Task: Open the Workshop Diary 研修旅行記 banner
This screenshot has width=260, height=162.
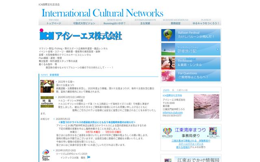Action: (191, 49)
